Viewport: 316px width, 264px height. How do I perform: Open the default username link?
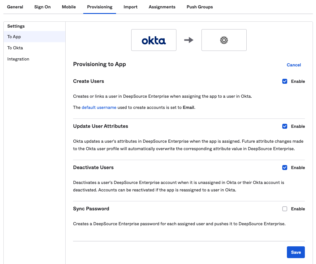(x=99, y=107)
